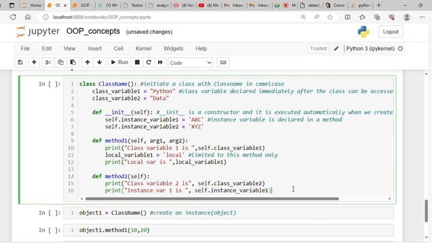Move selected cell up with the arrow icon
Viewport: 432px width, 243px height.
click(x=87, y=63)
